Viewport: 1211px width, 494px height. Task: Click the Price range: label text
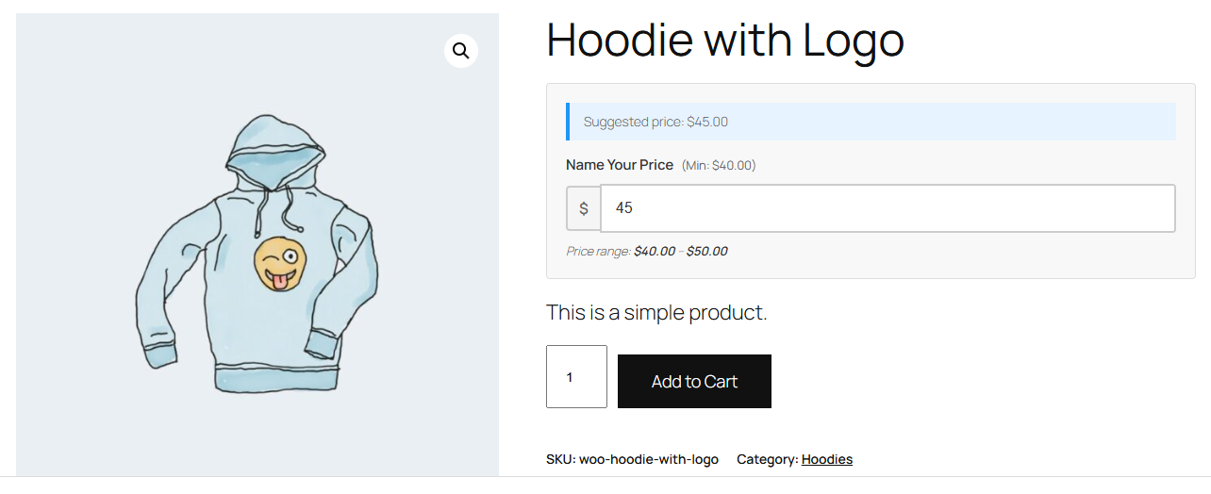pos(598,251)
